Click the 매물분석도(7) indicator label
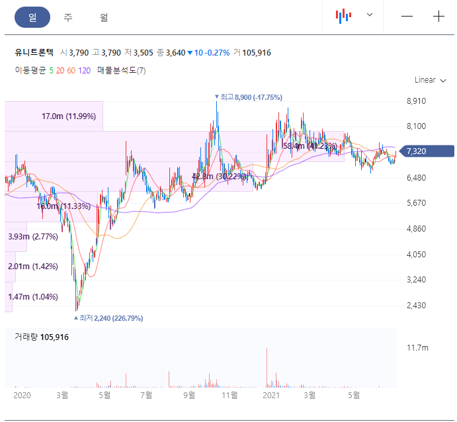 122,71
